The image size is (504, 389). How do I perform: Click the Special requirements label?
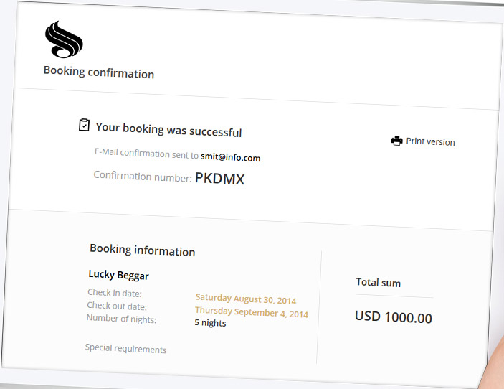point(125,350)
